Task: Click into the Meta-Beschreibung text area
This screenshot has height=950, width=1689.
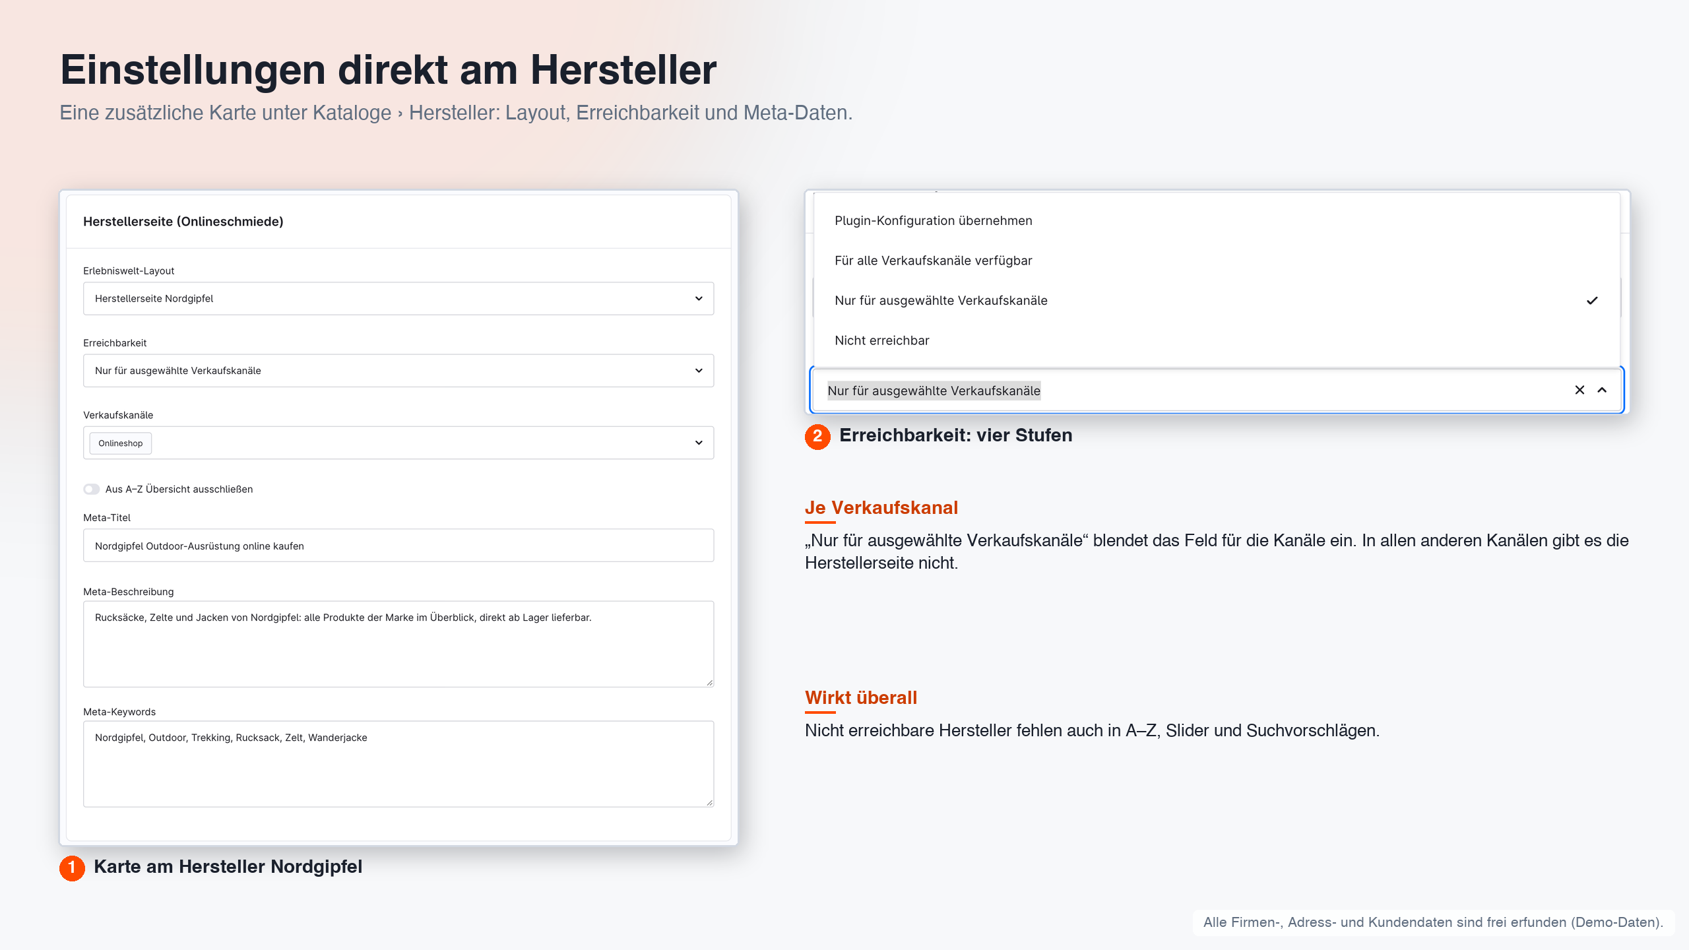Action: coord(398,644)
